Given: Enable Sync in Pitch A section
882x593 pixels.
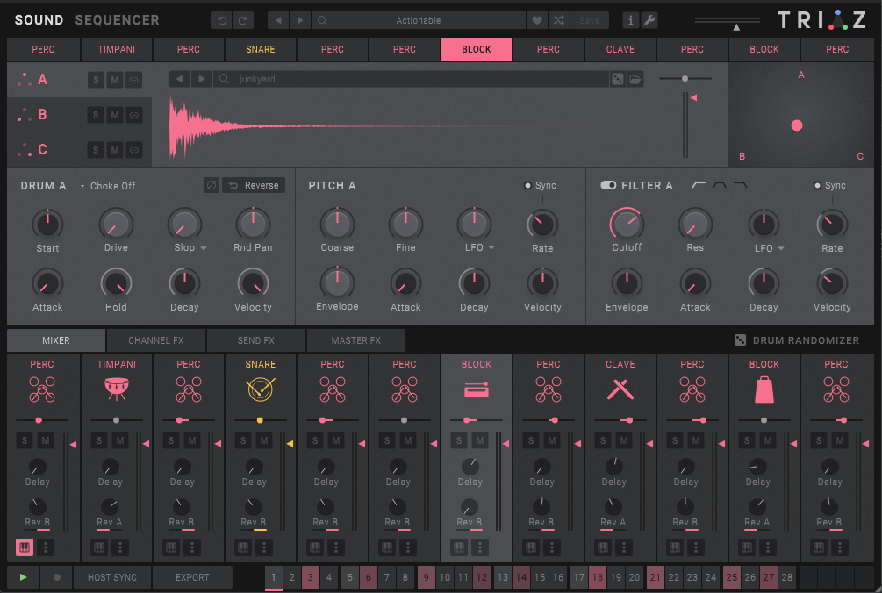Looking at the screenshot, I should [x=527, y=185].
